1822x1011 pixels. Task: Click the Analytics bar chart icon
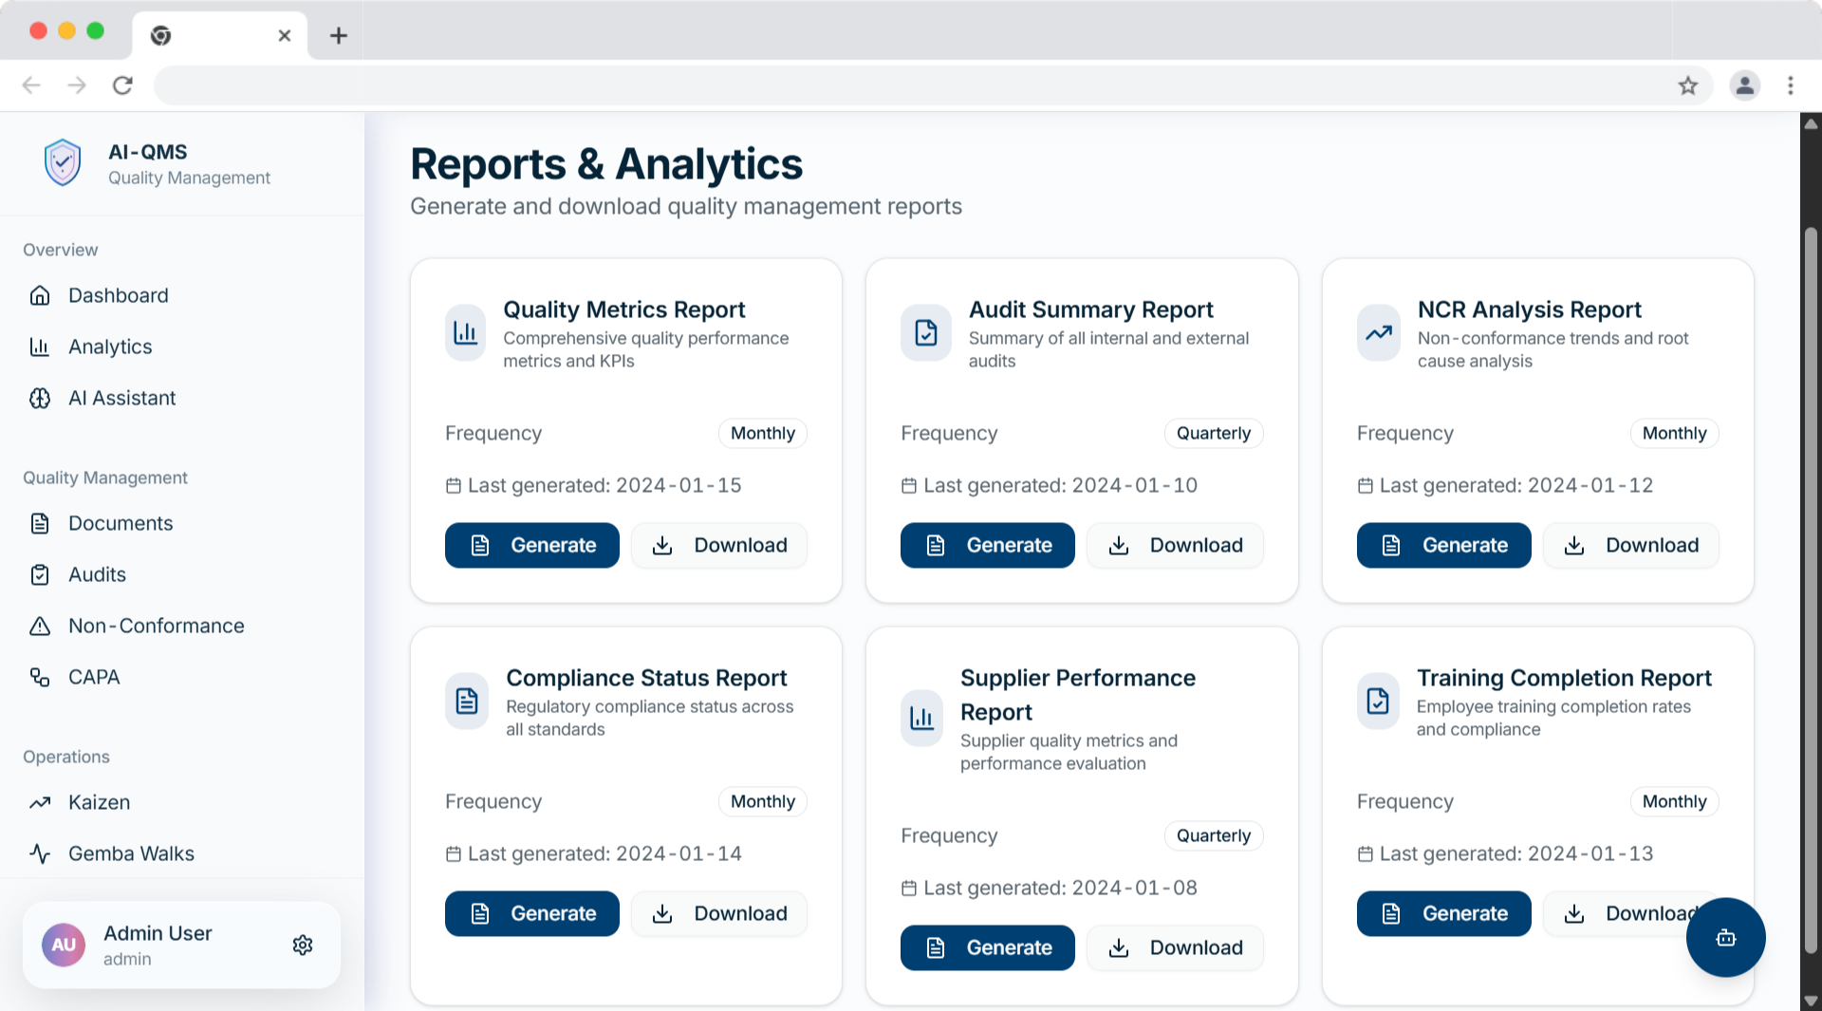pyautogui.click(x=40, y=346)
